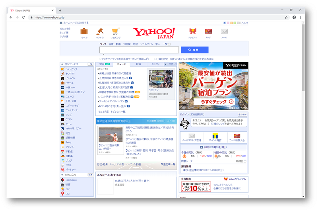This screenshot has height=211, width=318.
Task: Click the 占い star icon in favorites
Action: pos(63,189)
